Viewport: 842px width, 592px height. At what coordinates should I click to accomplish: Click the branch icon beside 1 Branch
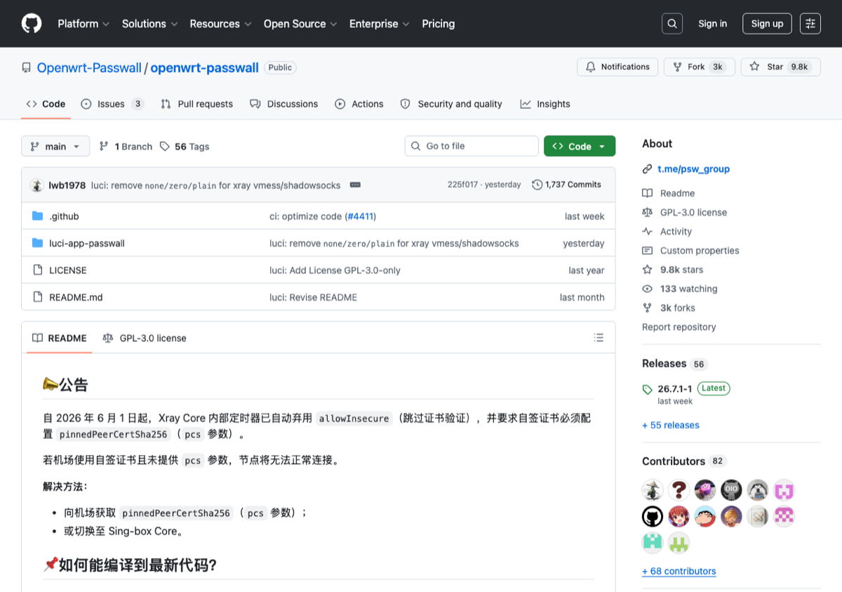(104, 146)
